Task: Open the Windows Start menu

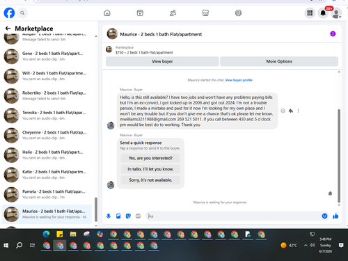Action: tap(6, 245)
